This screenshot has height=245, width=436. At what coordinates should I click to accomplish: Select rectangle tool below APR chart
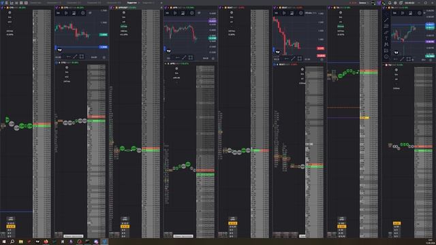click(x=191, y=57)
